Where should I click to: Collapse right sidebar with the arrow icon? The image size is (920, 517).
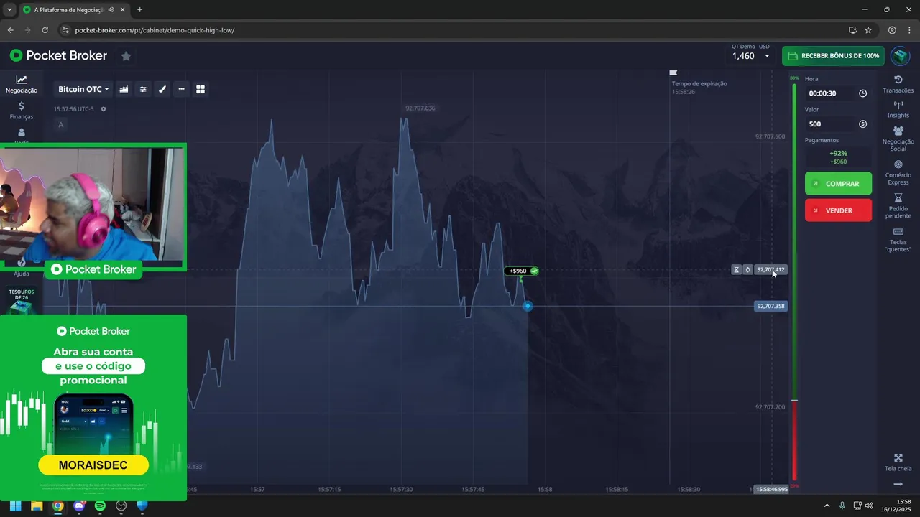pyautogui.click(x=898, y=484)
